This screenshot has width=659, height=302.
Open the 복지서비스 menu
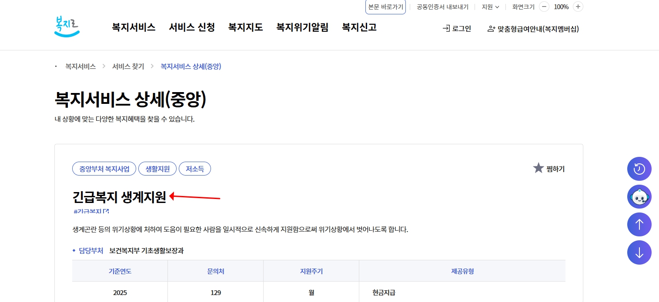(134, 27)
